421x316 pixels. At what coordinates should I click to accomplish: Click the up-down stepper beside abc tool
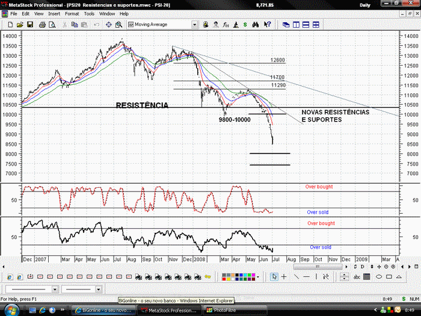(344, 277)
